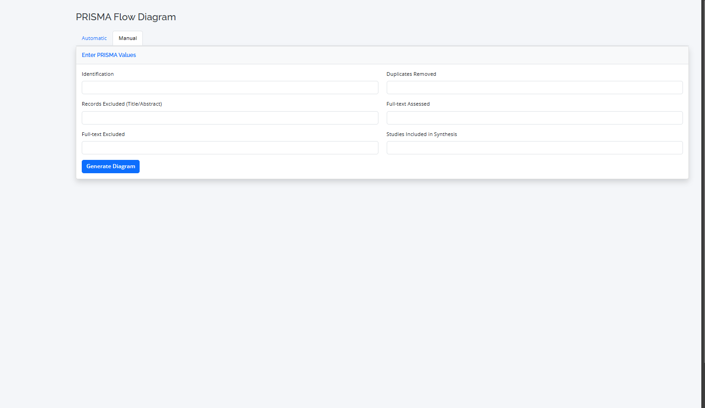Click the Enter PRISMA Values header link

(109, 55)
